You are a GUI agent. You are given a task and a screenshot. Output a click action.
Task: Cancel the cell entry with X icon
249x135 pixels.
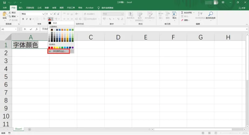[25, 29]
